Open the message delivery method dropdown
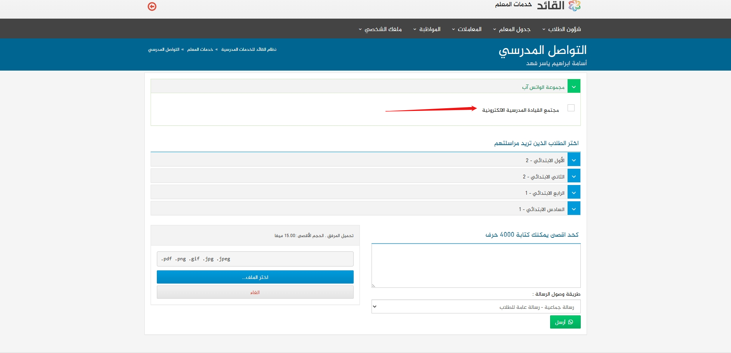The height and width of the screenshot is (353, 731). point(476,307)
